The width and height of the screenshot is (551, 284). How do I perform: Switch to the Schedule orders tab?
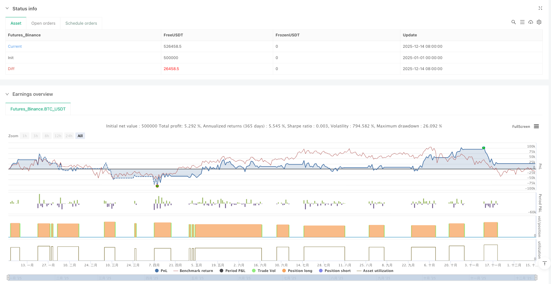click(81, 23)
